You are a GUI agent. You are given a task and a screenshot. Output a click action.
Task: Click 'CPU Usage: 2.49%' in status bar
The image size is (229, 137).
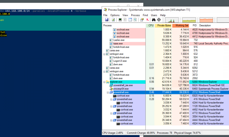click(113, 133)
